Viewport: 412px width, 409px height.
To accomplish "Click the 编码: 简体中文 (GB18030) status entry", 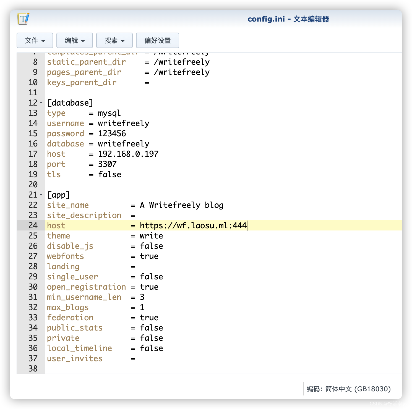I will [x=349, y=389].
